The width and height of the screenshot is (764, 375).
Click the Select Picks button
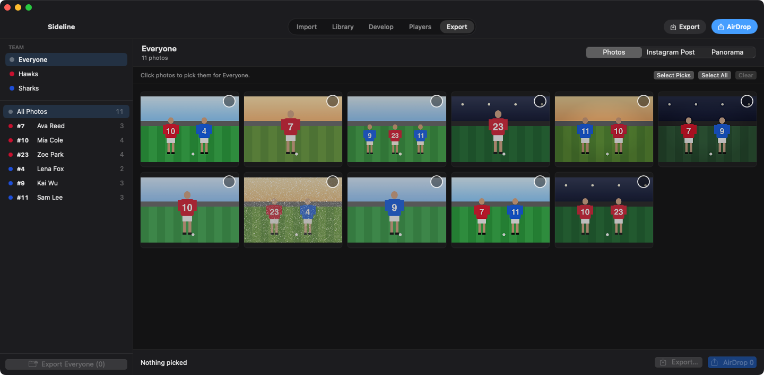click(x=674, y=75)
